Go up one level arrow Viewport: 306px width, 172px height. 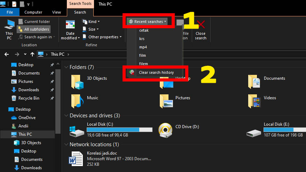point(32,54)
